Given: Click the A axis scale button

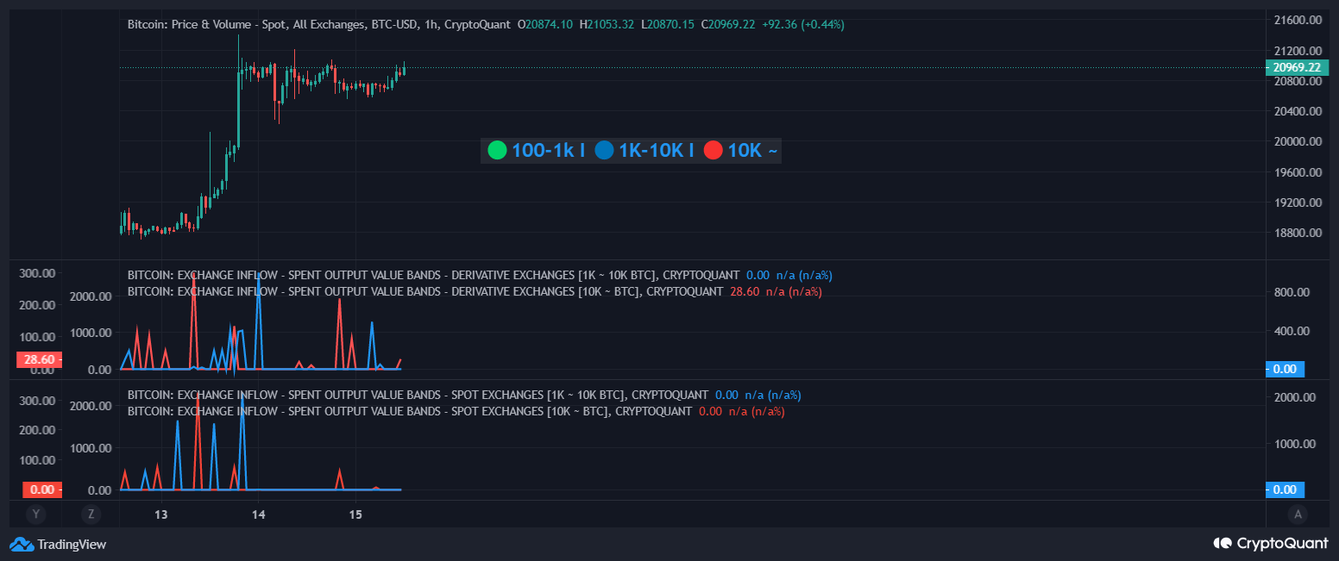Looking at the screenshot, I should [x=1298, y=514].
